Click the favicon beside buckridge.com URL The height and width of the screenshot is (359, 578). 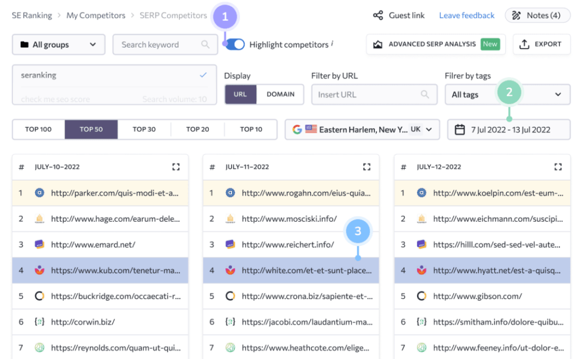click(40, 296)
